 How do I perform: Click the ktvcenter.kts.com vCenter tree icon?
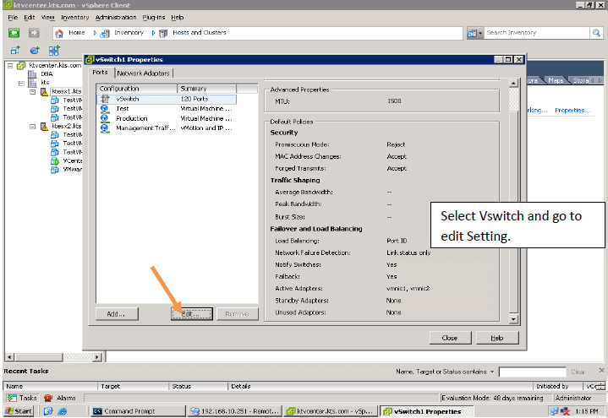click(21, 66)
